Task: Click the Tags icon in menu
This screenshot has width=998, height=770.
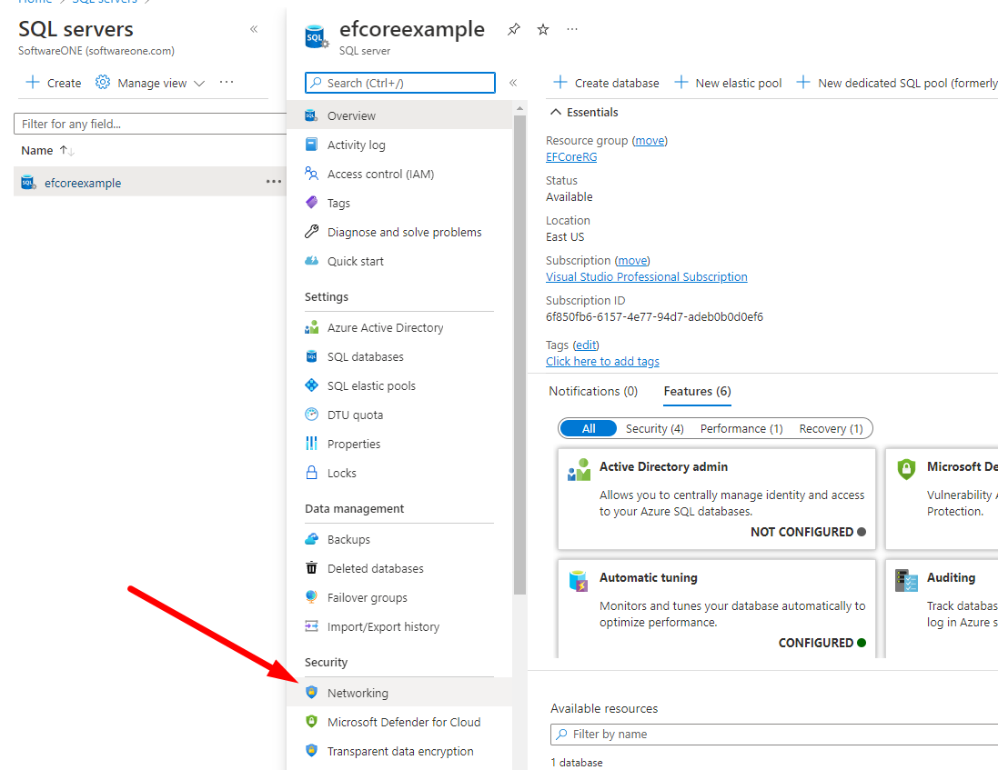Action: [311, 203]
